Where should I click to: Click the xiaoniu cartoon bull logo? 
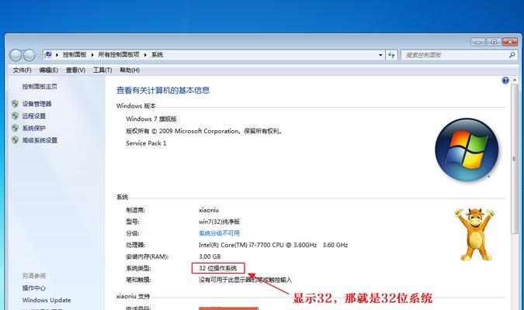click(475, 234)
